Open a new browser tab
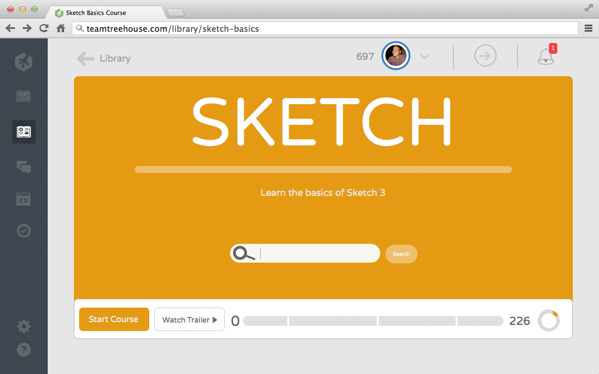The width and height of the screenshot is (599, 374). tap(175, 13)
